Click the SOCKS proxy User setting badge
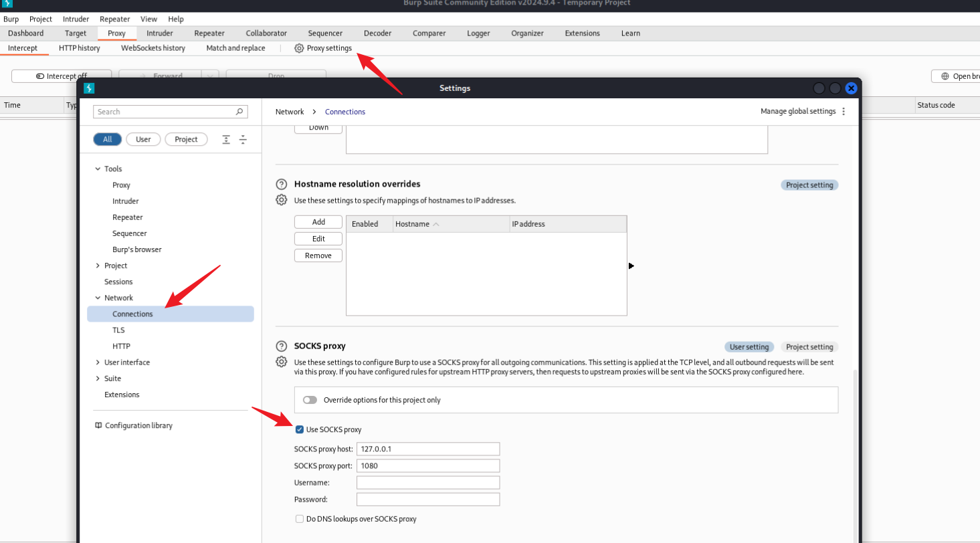 coord(749,347)
